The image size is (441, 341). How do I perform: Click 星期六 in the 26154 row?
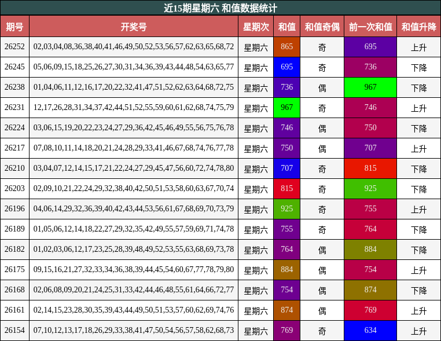coord(256,331)
